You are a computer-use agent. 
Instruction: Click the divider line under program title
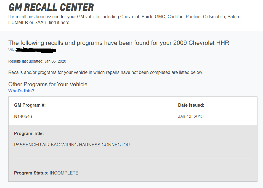133,159
